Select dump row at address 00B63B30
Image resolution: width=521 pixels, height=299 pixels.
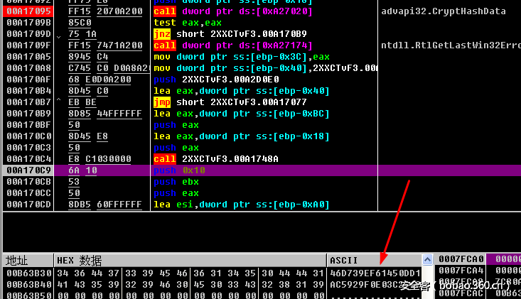tap(28, 273)
